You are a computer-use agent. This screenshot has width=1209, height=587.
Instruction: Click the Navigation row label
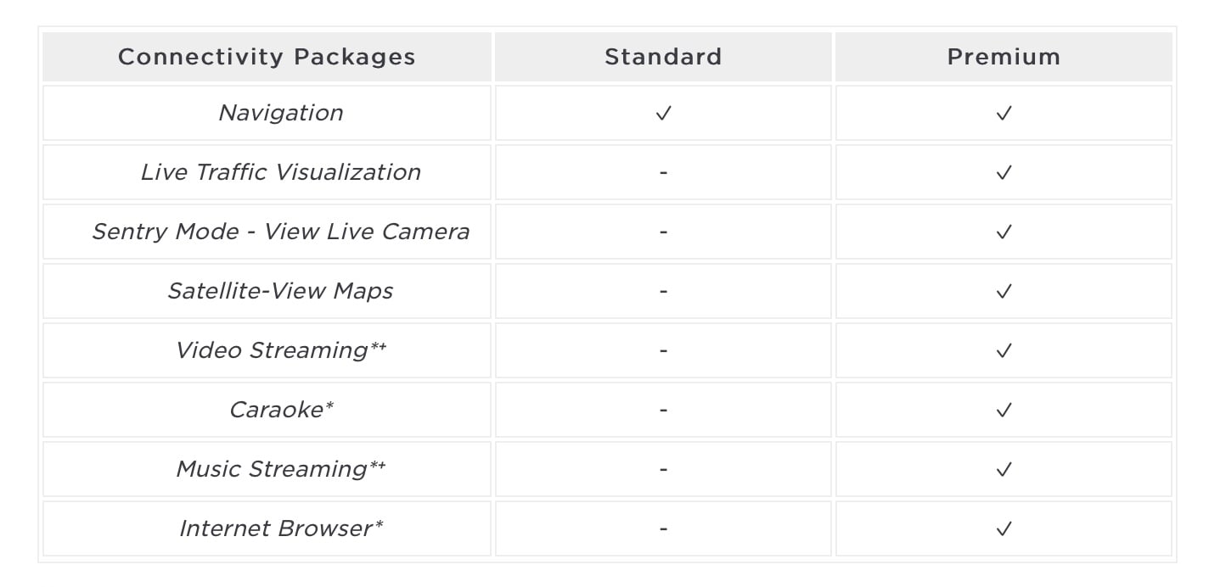[x=281, y=113]
